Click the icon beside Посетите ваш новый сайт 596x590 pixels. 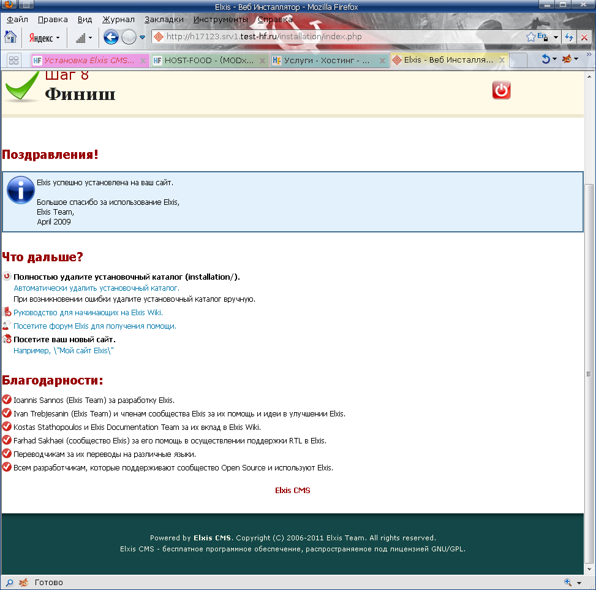tap(7, 339)
